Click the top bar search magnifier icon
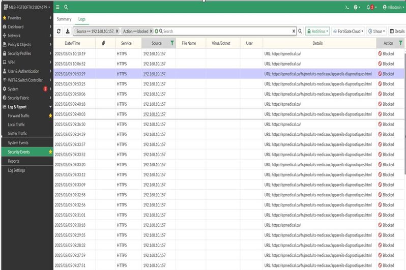406x270 pixels. click(x=66, y=7)
